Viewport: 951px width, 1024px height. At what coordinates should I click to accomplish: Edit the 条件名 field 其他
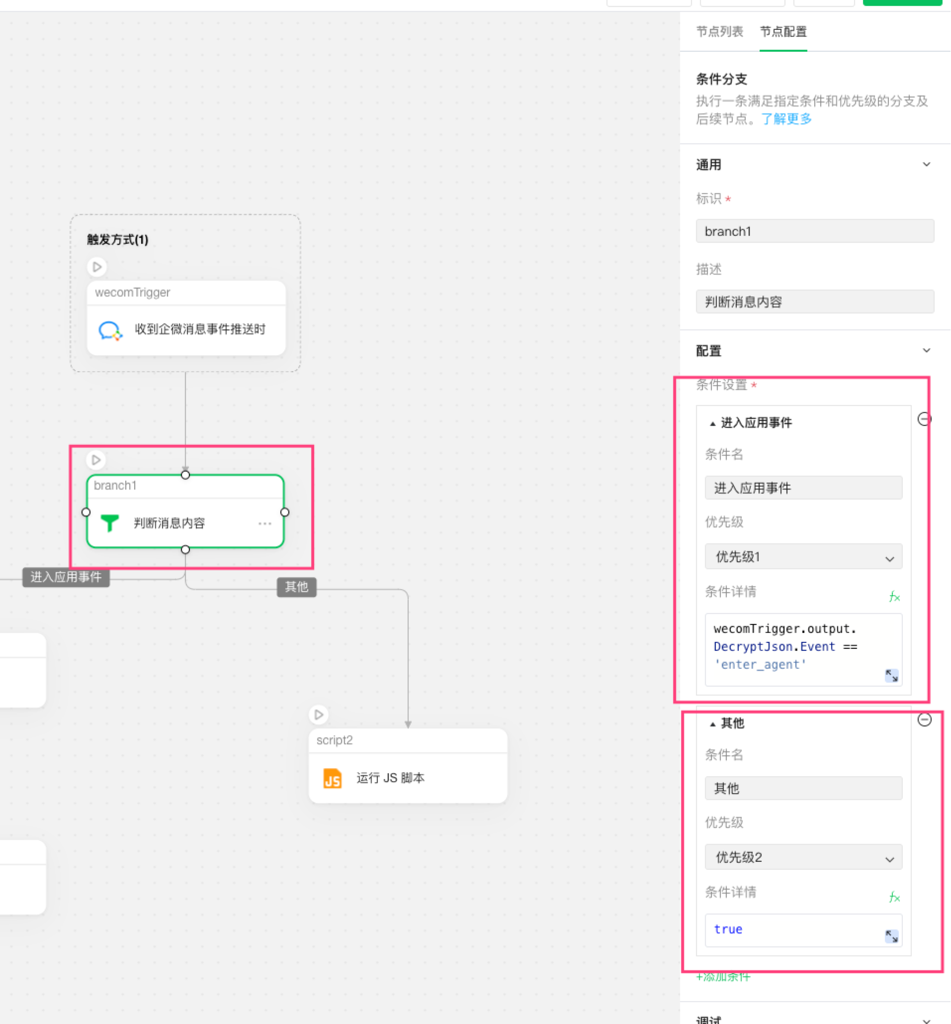point(803,788)
